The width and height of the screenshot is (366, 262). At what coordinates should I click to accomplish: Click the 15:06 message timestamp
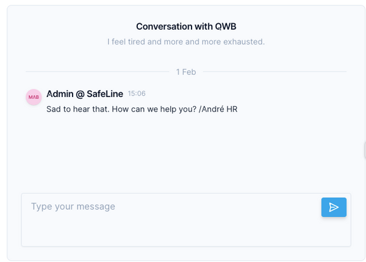point(137,93)
